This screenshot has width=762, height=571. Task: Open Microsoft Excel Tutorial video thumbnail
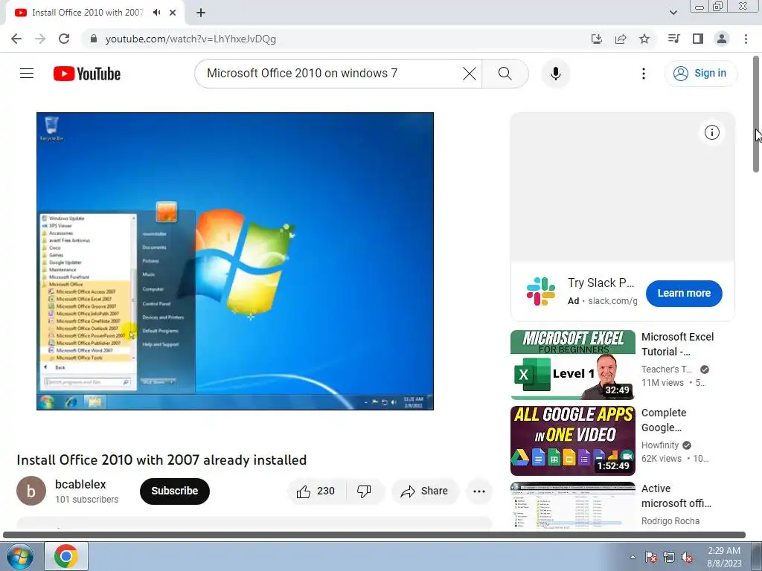(x=573, y=364)
